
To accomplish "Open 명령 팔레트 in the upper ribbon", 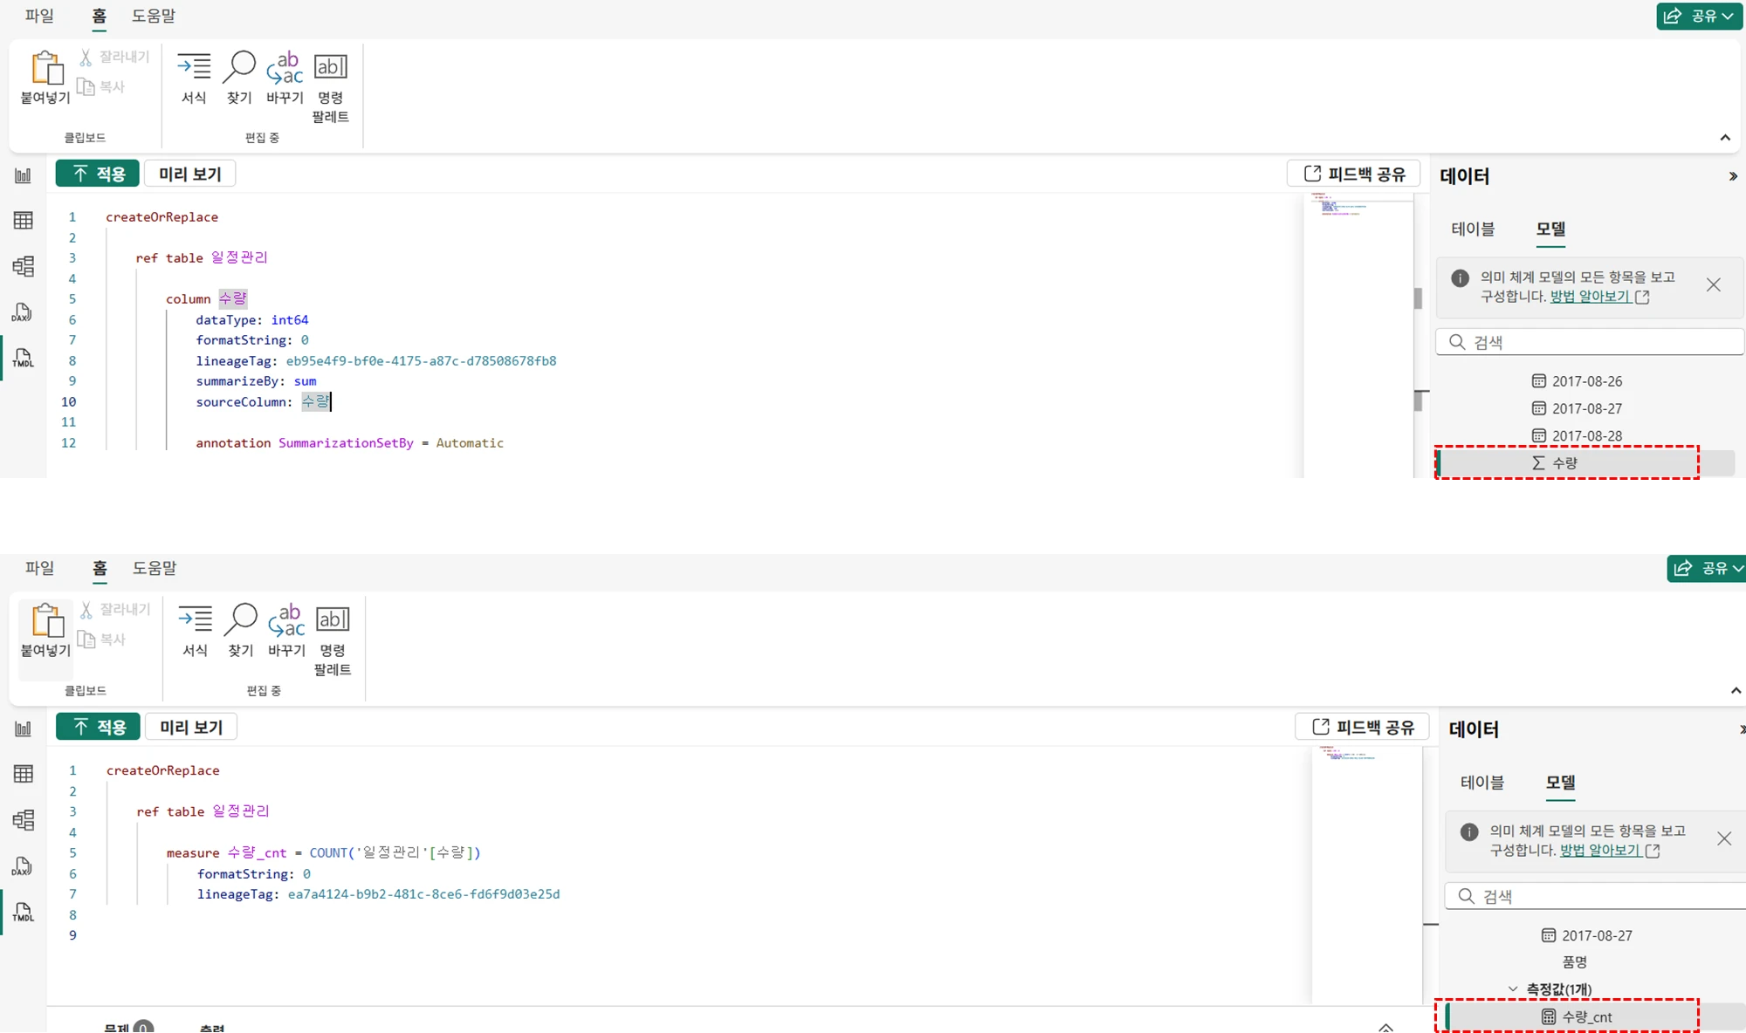I will [331, 68].
